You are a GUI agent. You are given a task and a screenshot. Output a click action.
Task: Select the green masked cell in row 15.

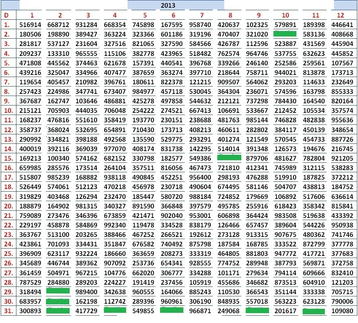[229, 158]
